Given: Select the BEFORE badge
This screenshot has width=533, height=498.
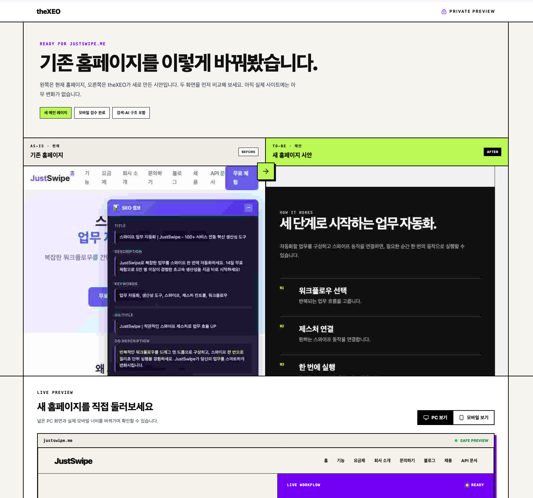Looking at the screenshot, I should point(248,152).
